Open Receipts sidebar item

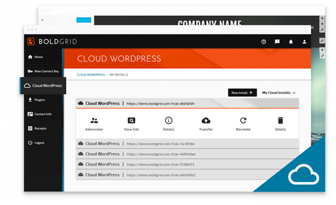[43, 128]
